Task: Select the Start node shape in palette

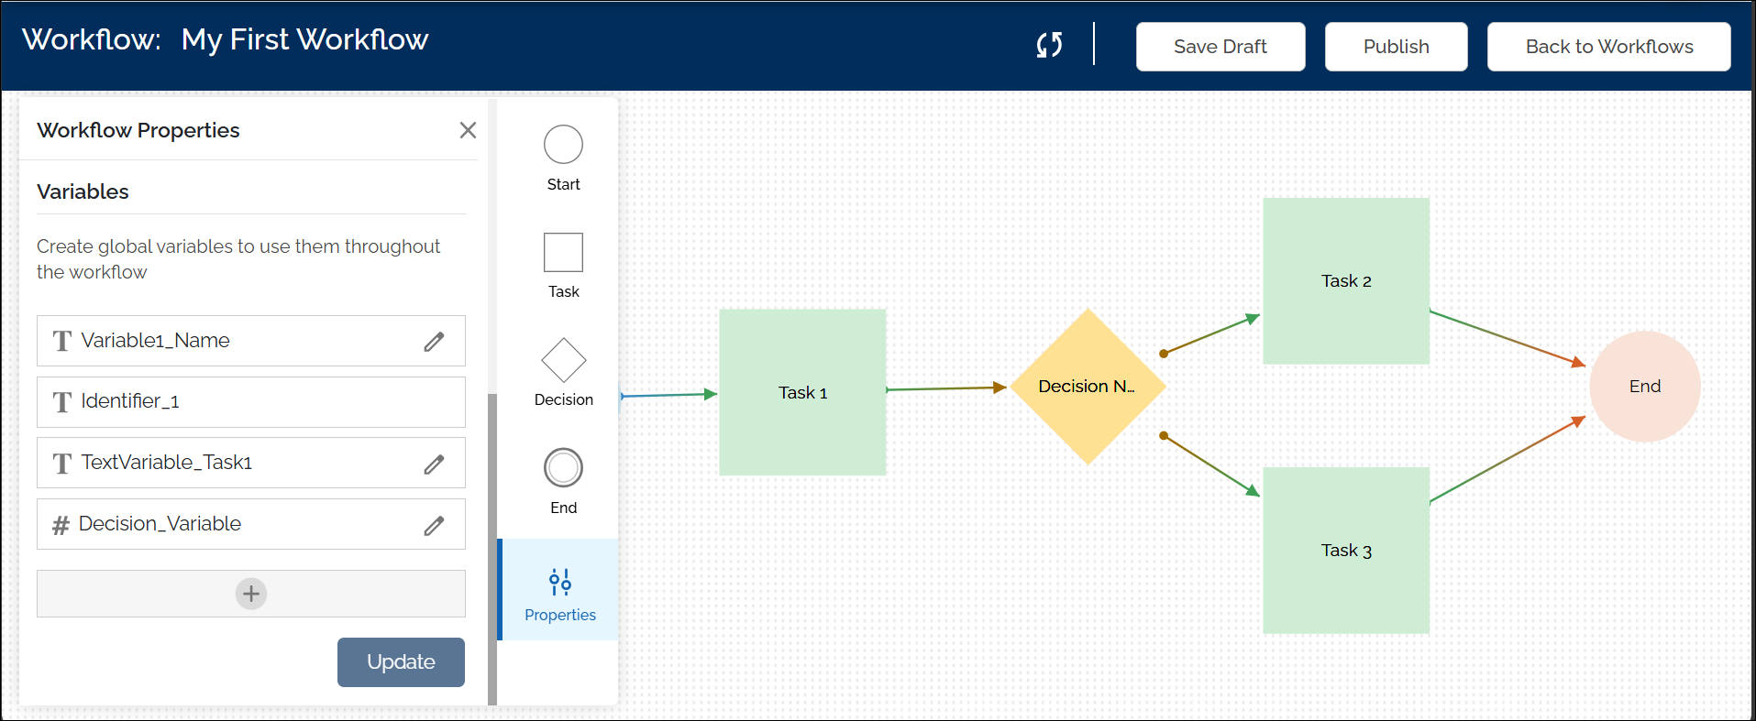Action: tap(563, 145)
